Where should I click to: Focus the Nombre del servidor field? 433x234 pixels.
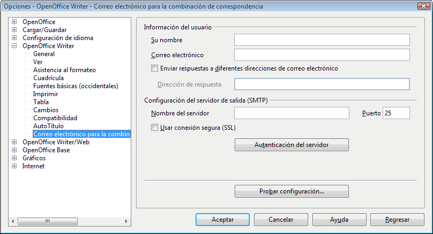point(292,113)
